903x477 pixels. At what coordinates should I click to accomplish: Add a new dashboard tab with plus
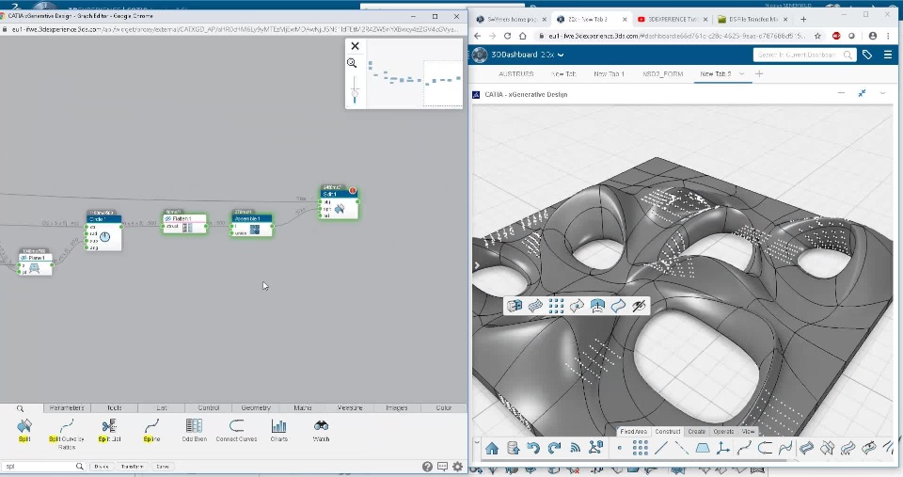[x=759, y=73]
